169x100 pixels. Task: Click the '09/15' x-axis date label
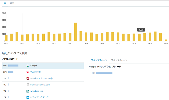(134, 43)
